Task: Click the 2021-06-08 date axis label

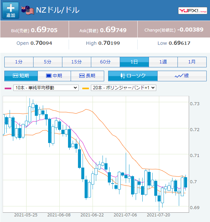Action: [59, 215]
